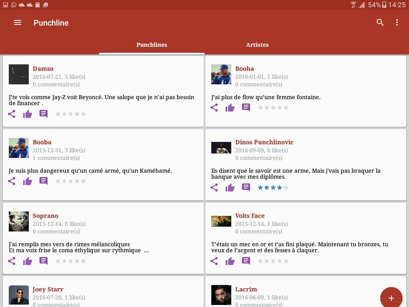
Task: Select the text "2016-09-09, 6 like(s)"
Action: pyautogui.click(x=261, y=150)
